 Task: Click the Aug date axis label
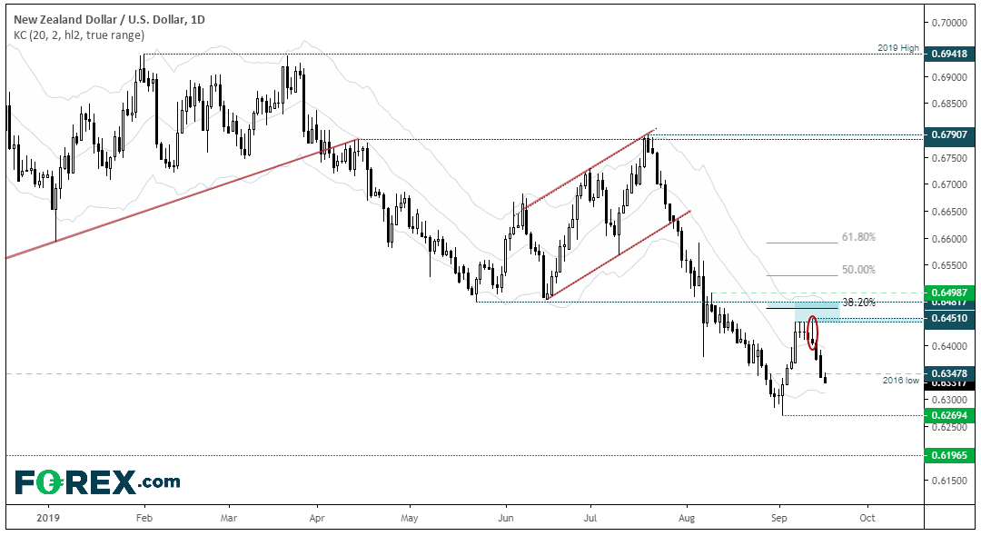tap(687, 518)
